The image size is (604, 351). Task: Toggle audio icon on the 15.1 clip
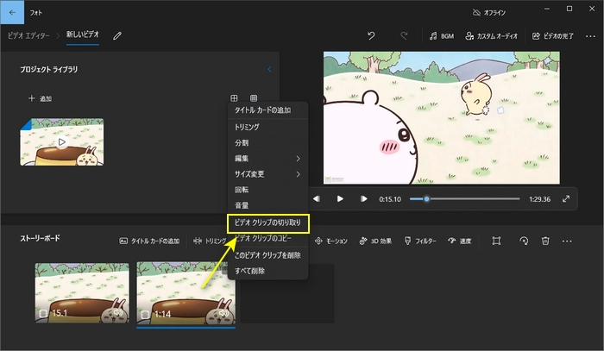pos(119,313)
